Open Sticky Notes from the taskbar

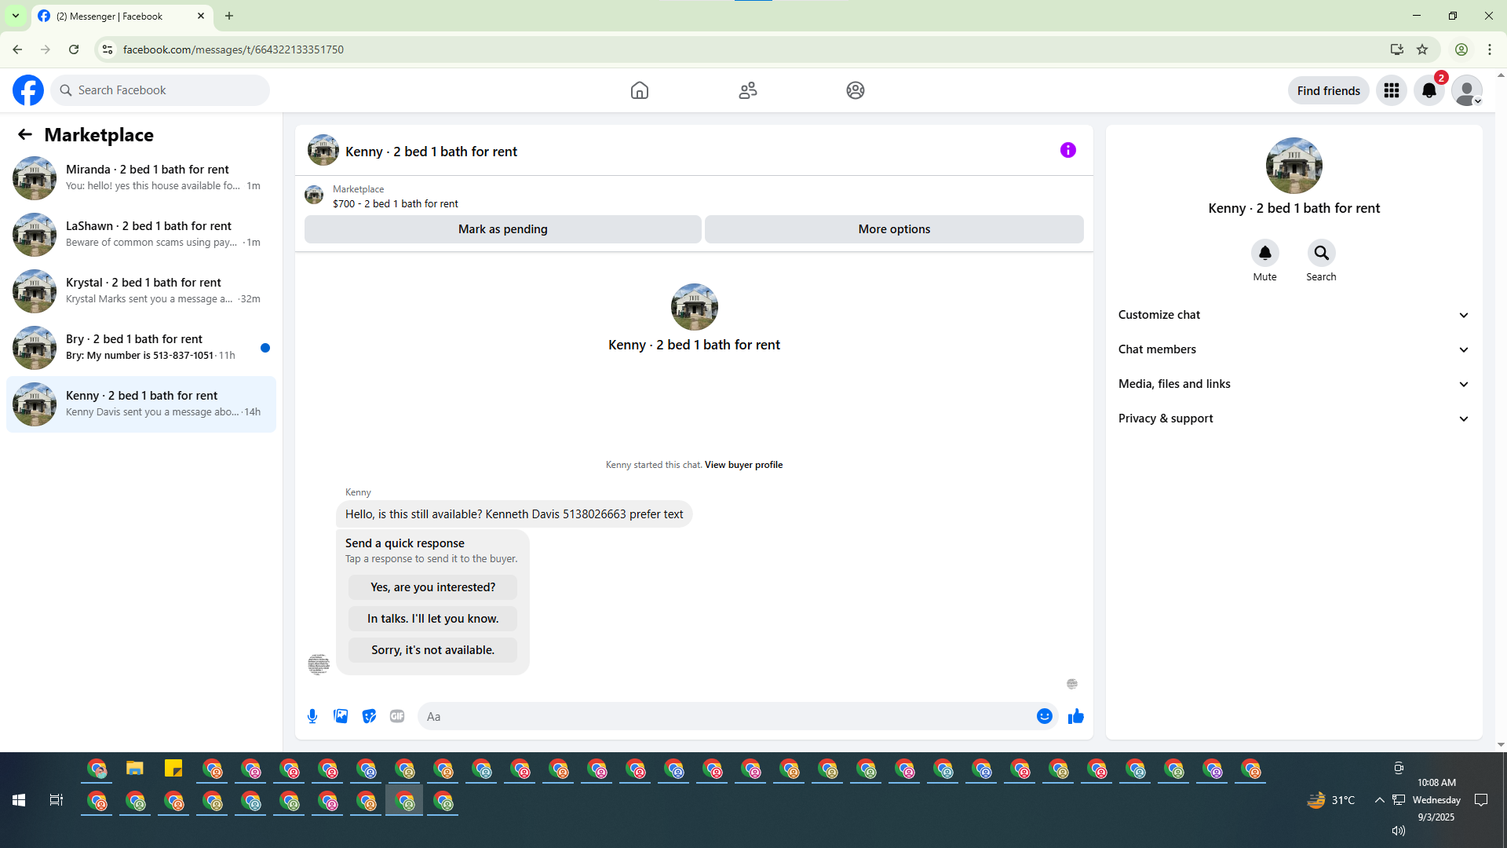pyautogui.click(x=173, y=769)
